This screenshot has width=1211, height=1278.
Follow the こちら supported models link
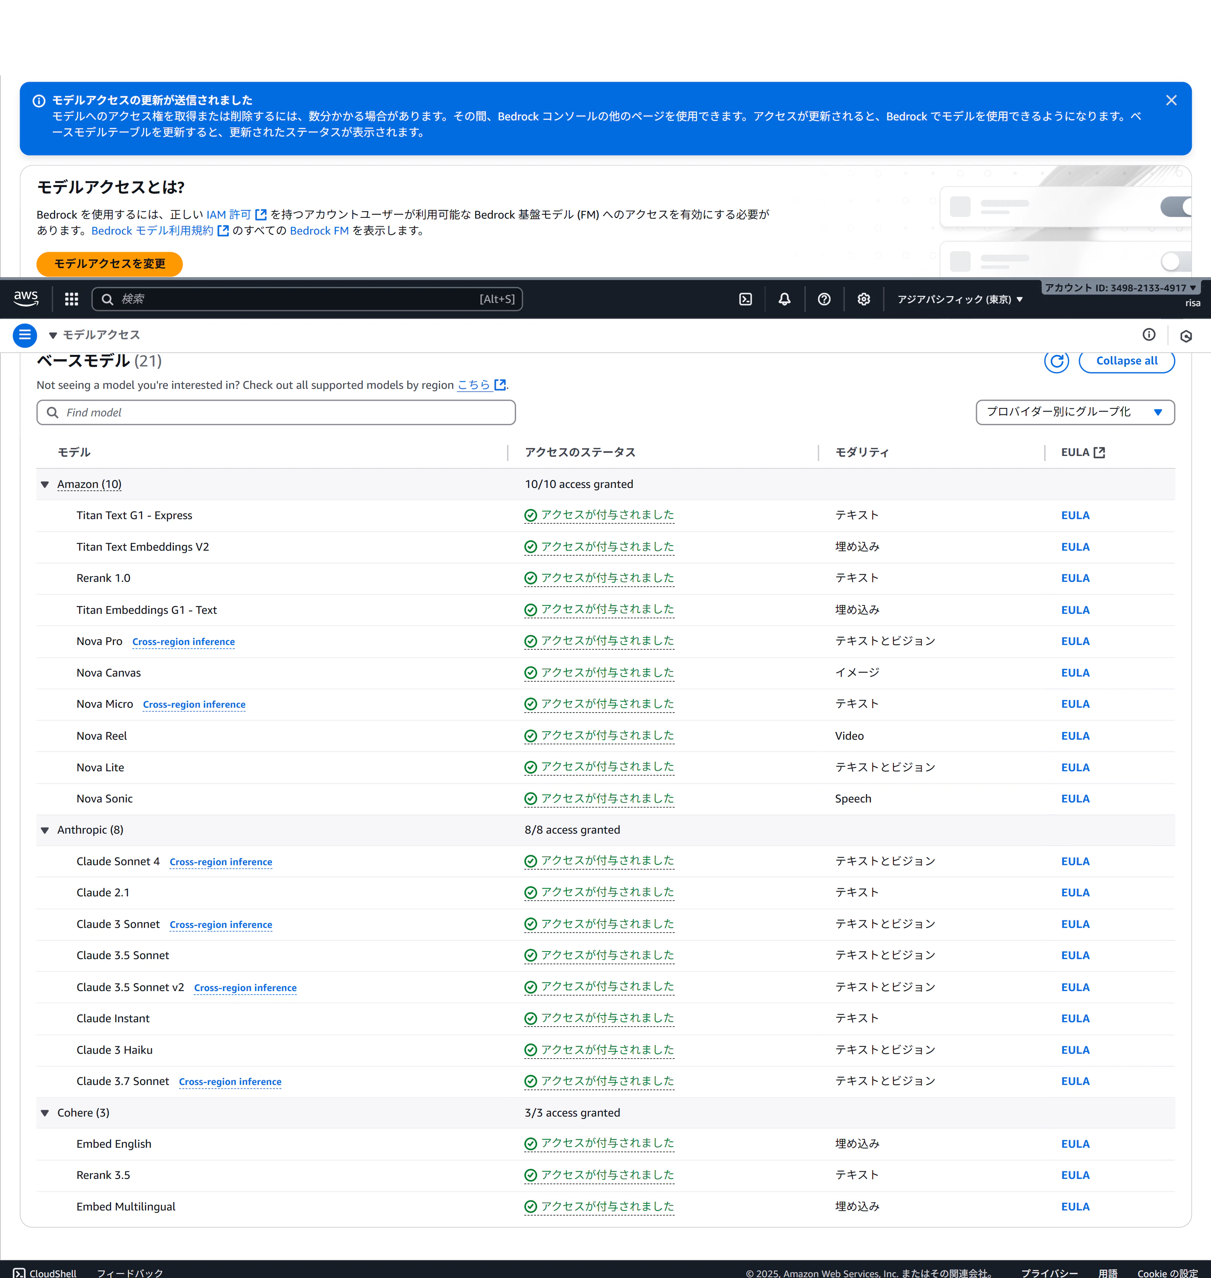coord(474,385)
